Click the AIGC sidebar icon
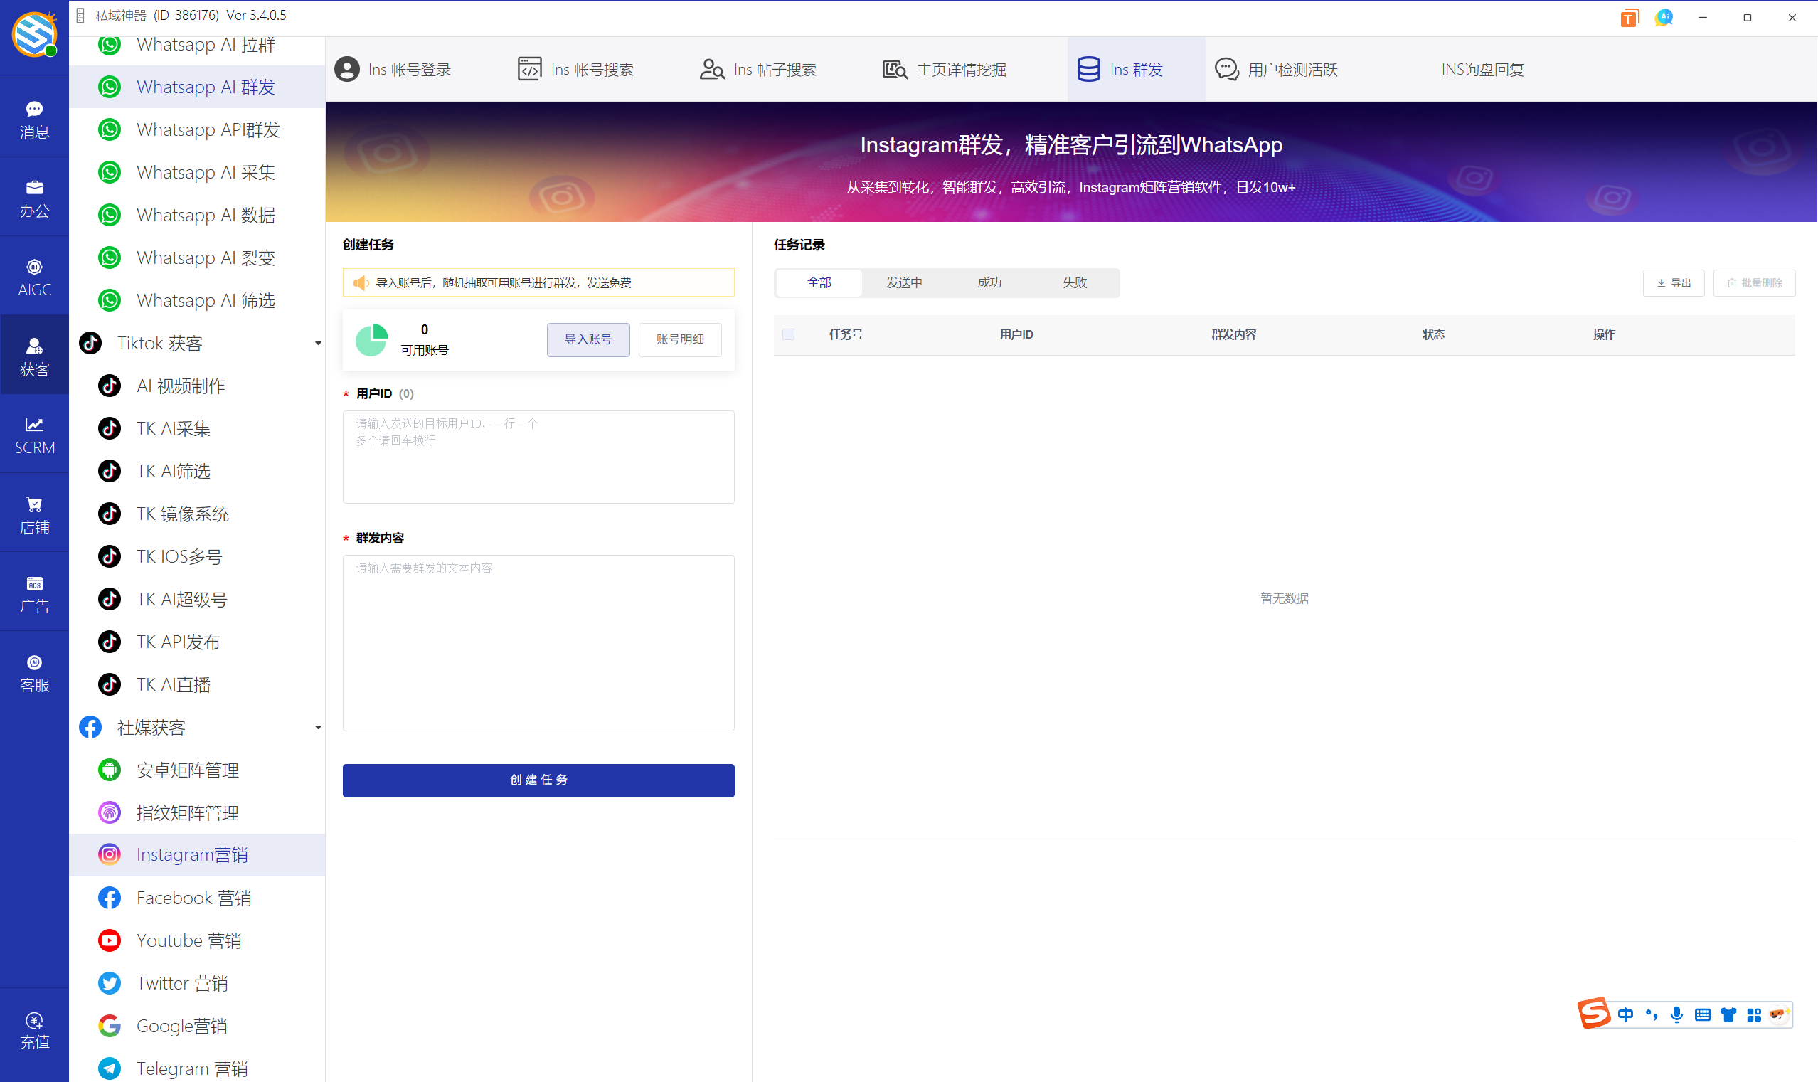Image resolution: width=1818 pixels, height=1082 pixels. click(x=34, y=277)
